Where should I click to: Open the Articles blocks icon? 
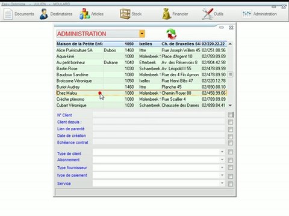[x=85, y=14]
